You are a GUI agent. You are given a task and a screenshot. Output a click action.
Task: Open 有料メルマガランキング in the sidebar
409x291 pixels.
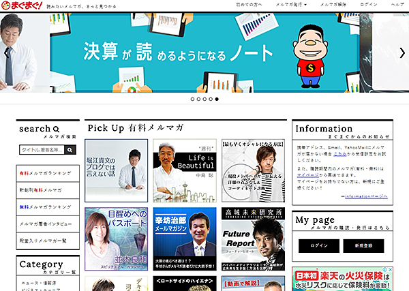[x=46, y=174]
